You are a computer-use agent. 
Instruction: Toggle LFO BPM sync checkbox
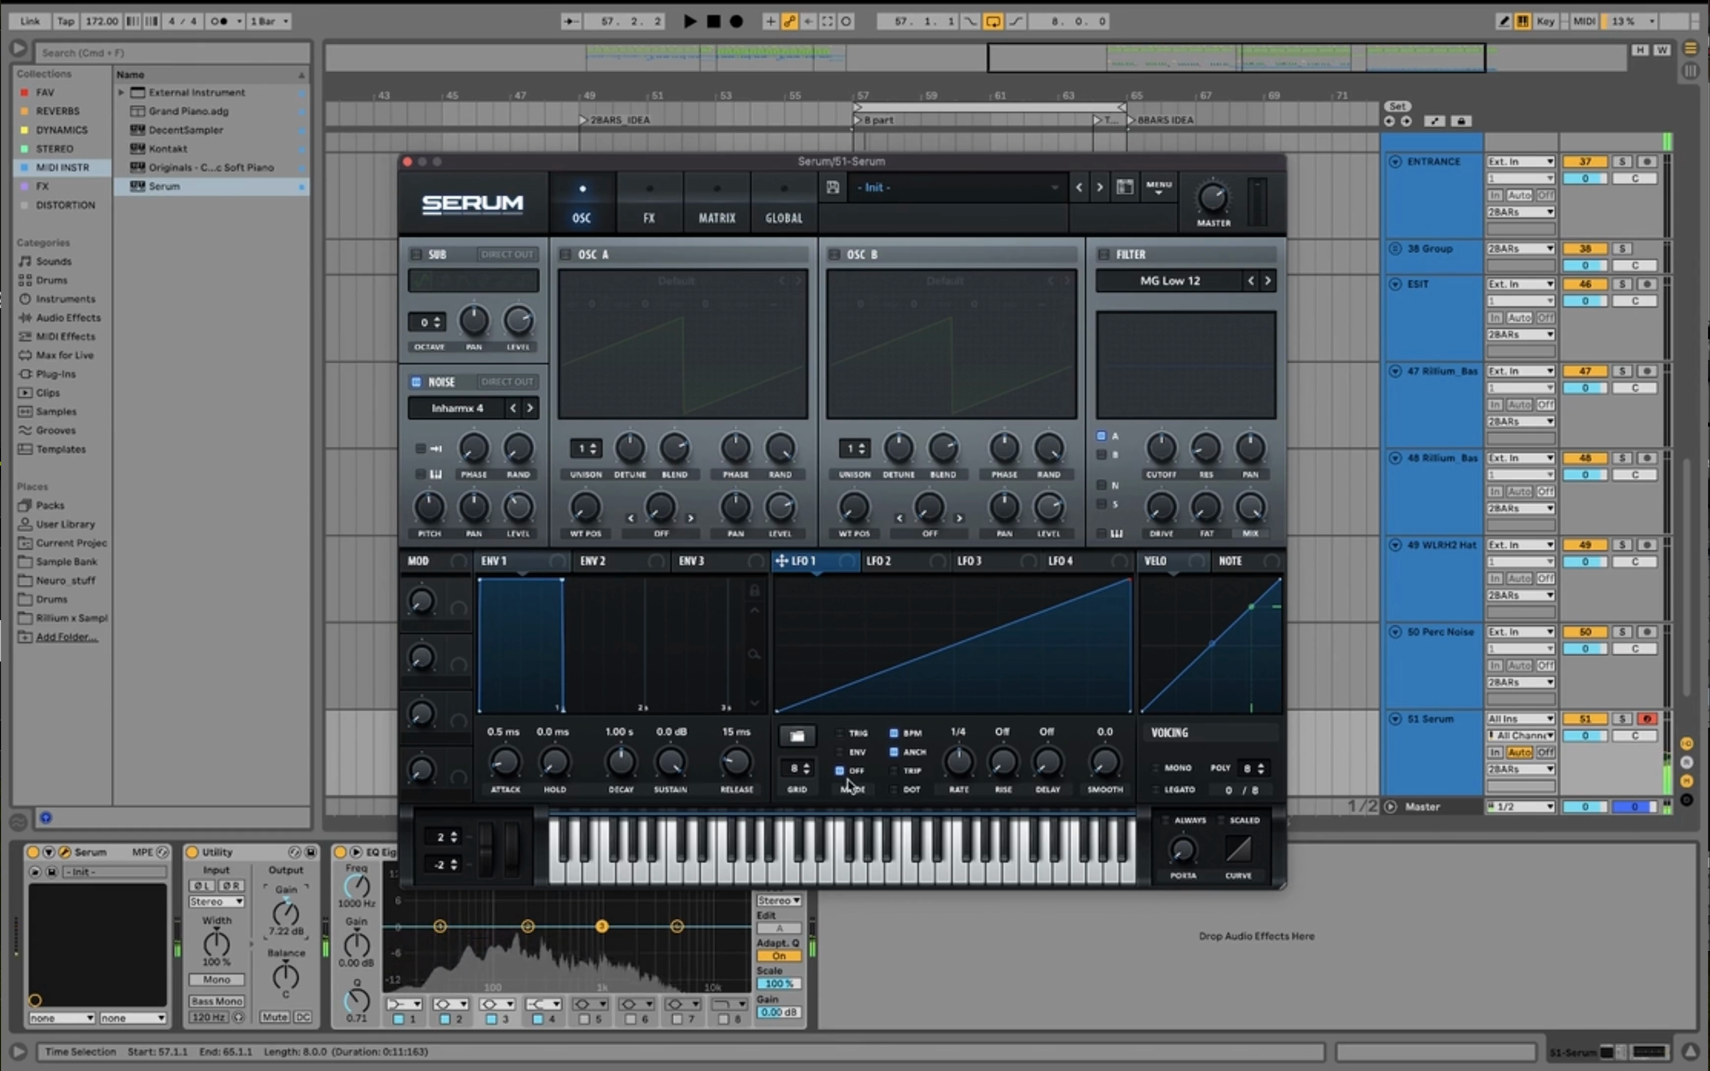pos(894,733)
